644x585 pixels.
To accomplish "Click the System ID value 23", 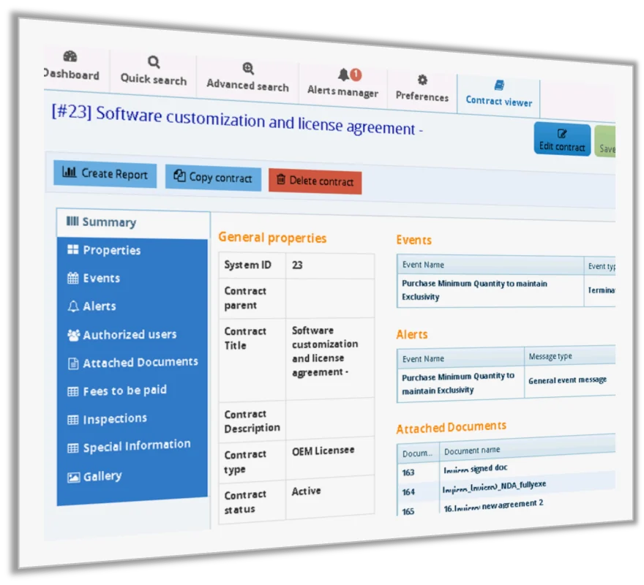I will 297,265.
